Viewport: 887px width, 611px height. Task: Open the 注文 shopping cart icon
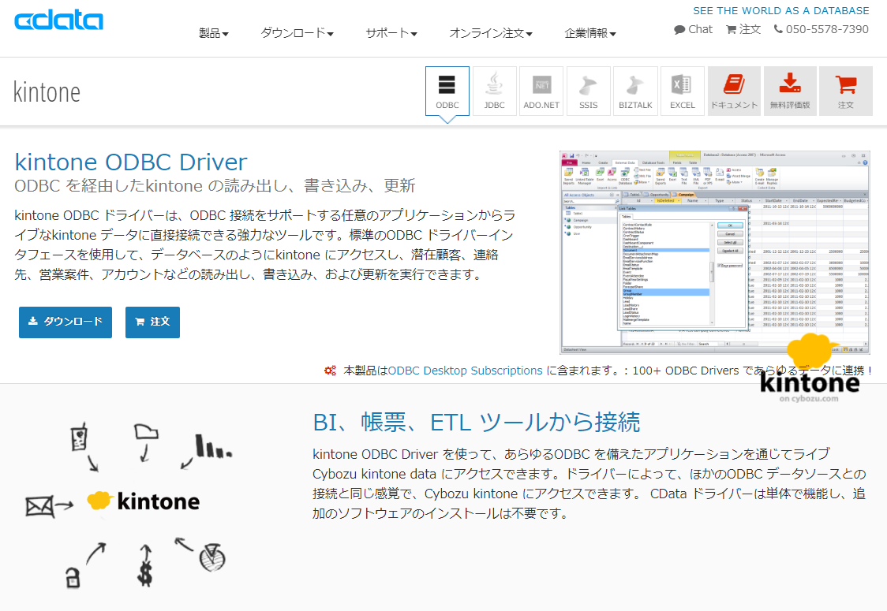point(845,90)
